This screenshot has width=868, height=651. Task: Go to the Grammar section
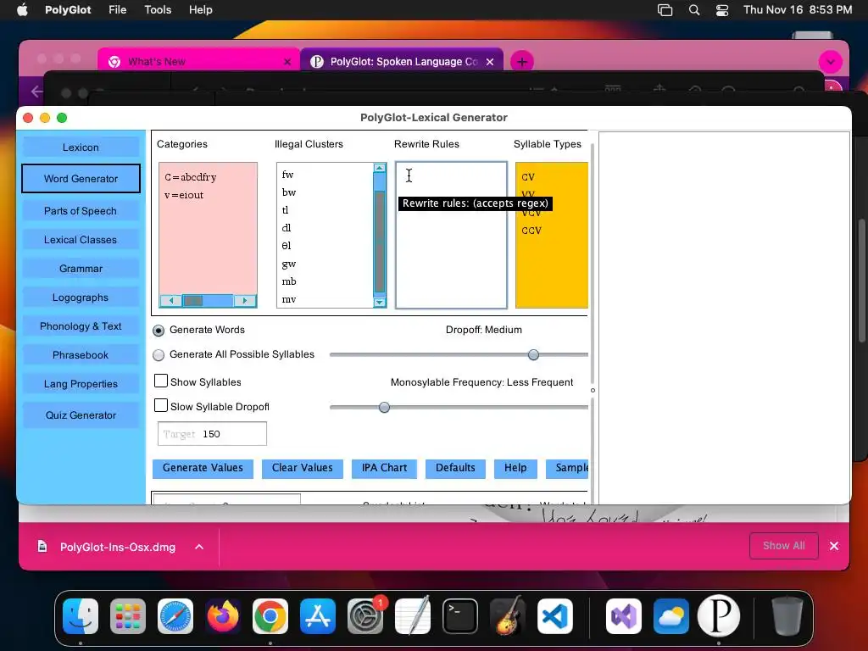click(81, 269)
